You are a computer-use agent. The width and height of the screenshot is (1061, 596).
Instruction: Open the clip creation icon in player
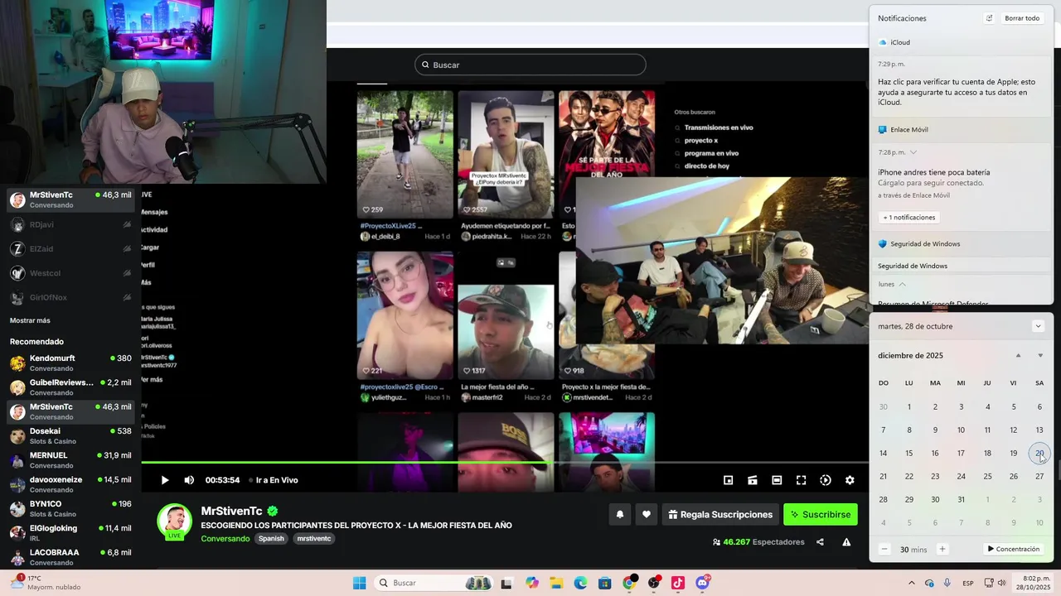coord(753,480)
